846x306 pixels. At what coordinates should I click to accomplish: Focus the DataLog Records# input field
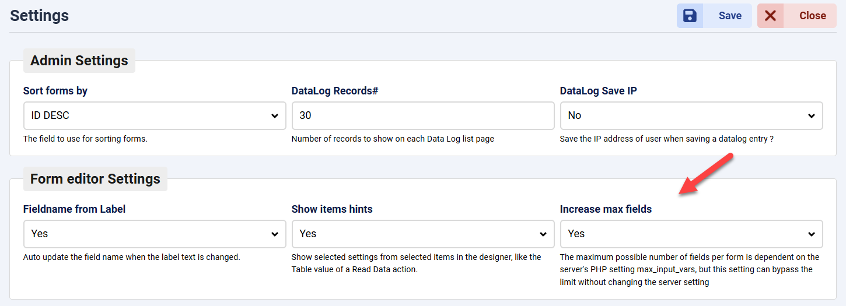(x=422, y=115)
